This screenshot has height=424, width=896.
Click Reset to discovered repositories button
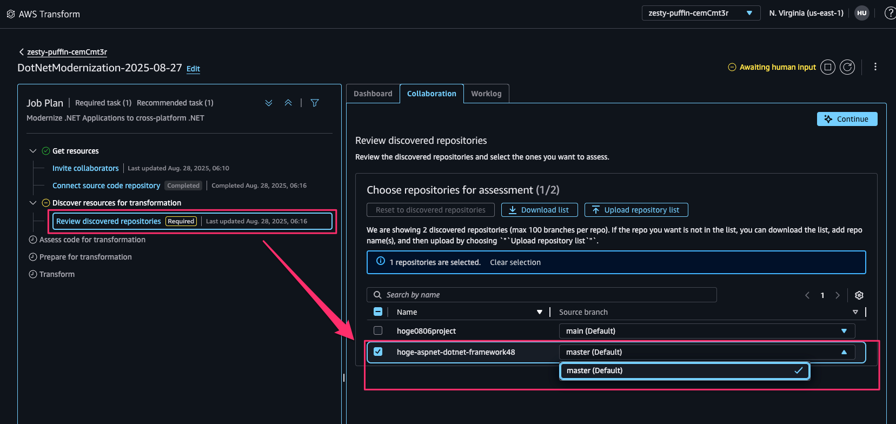pyautogui.click(x=430, y=210)
